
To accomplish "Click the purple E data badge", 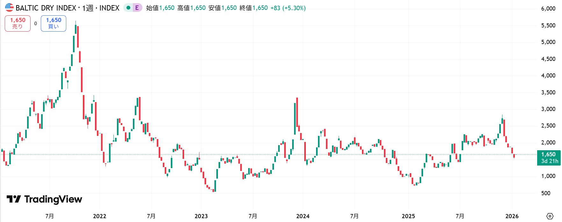I will pos(137,8).
